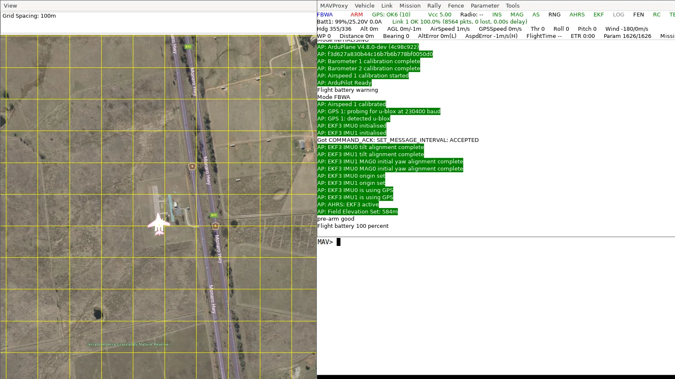Open the Link menu
Screen dimensions: 675x379
387,6
